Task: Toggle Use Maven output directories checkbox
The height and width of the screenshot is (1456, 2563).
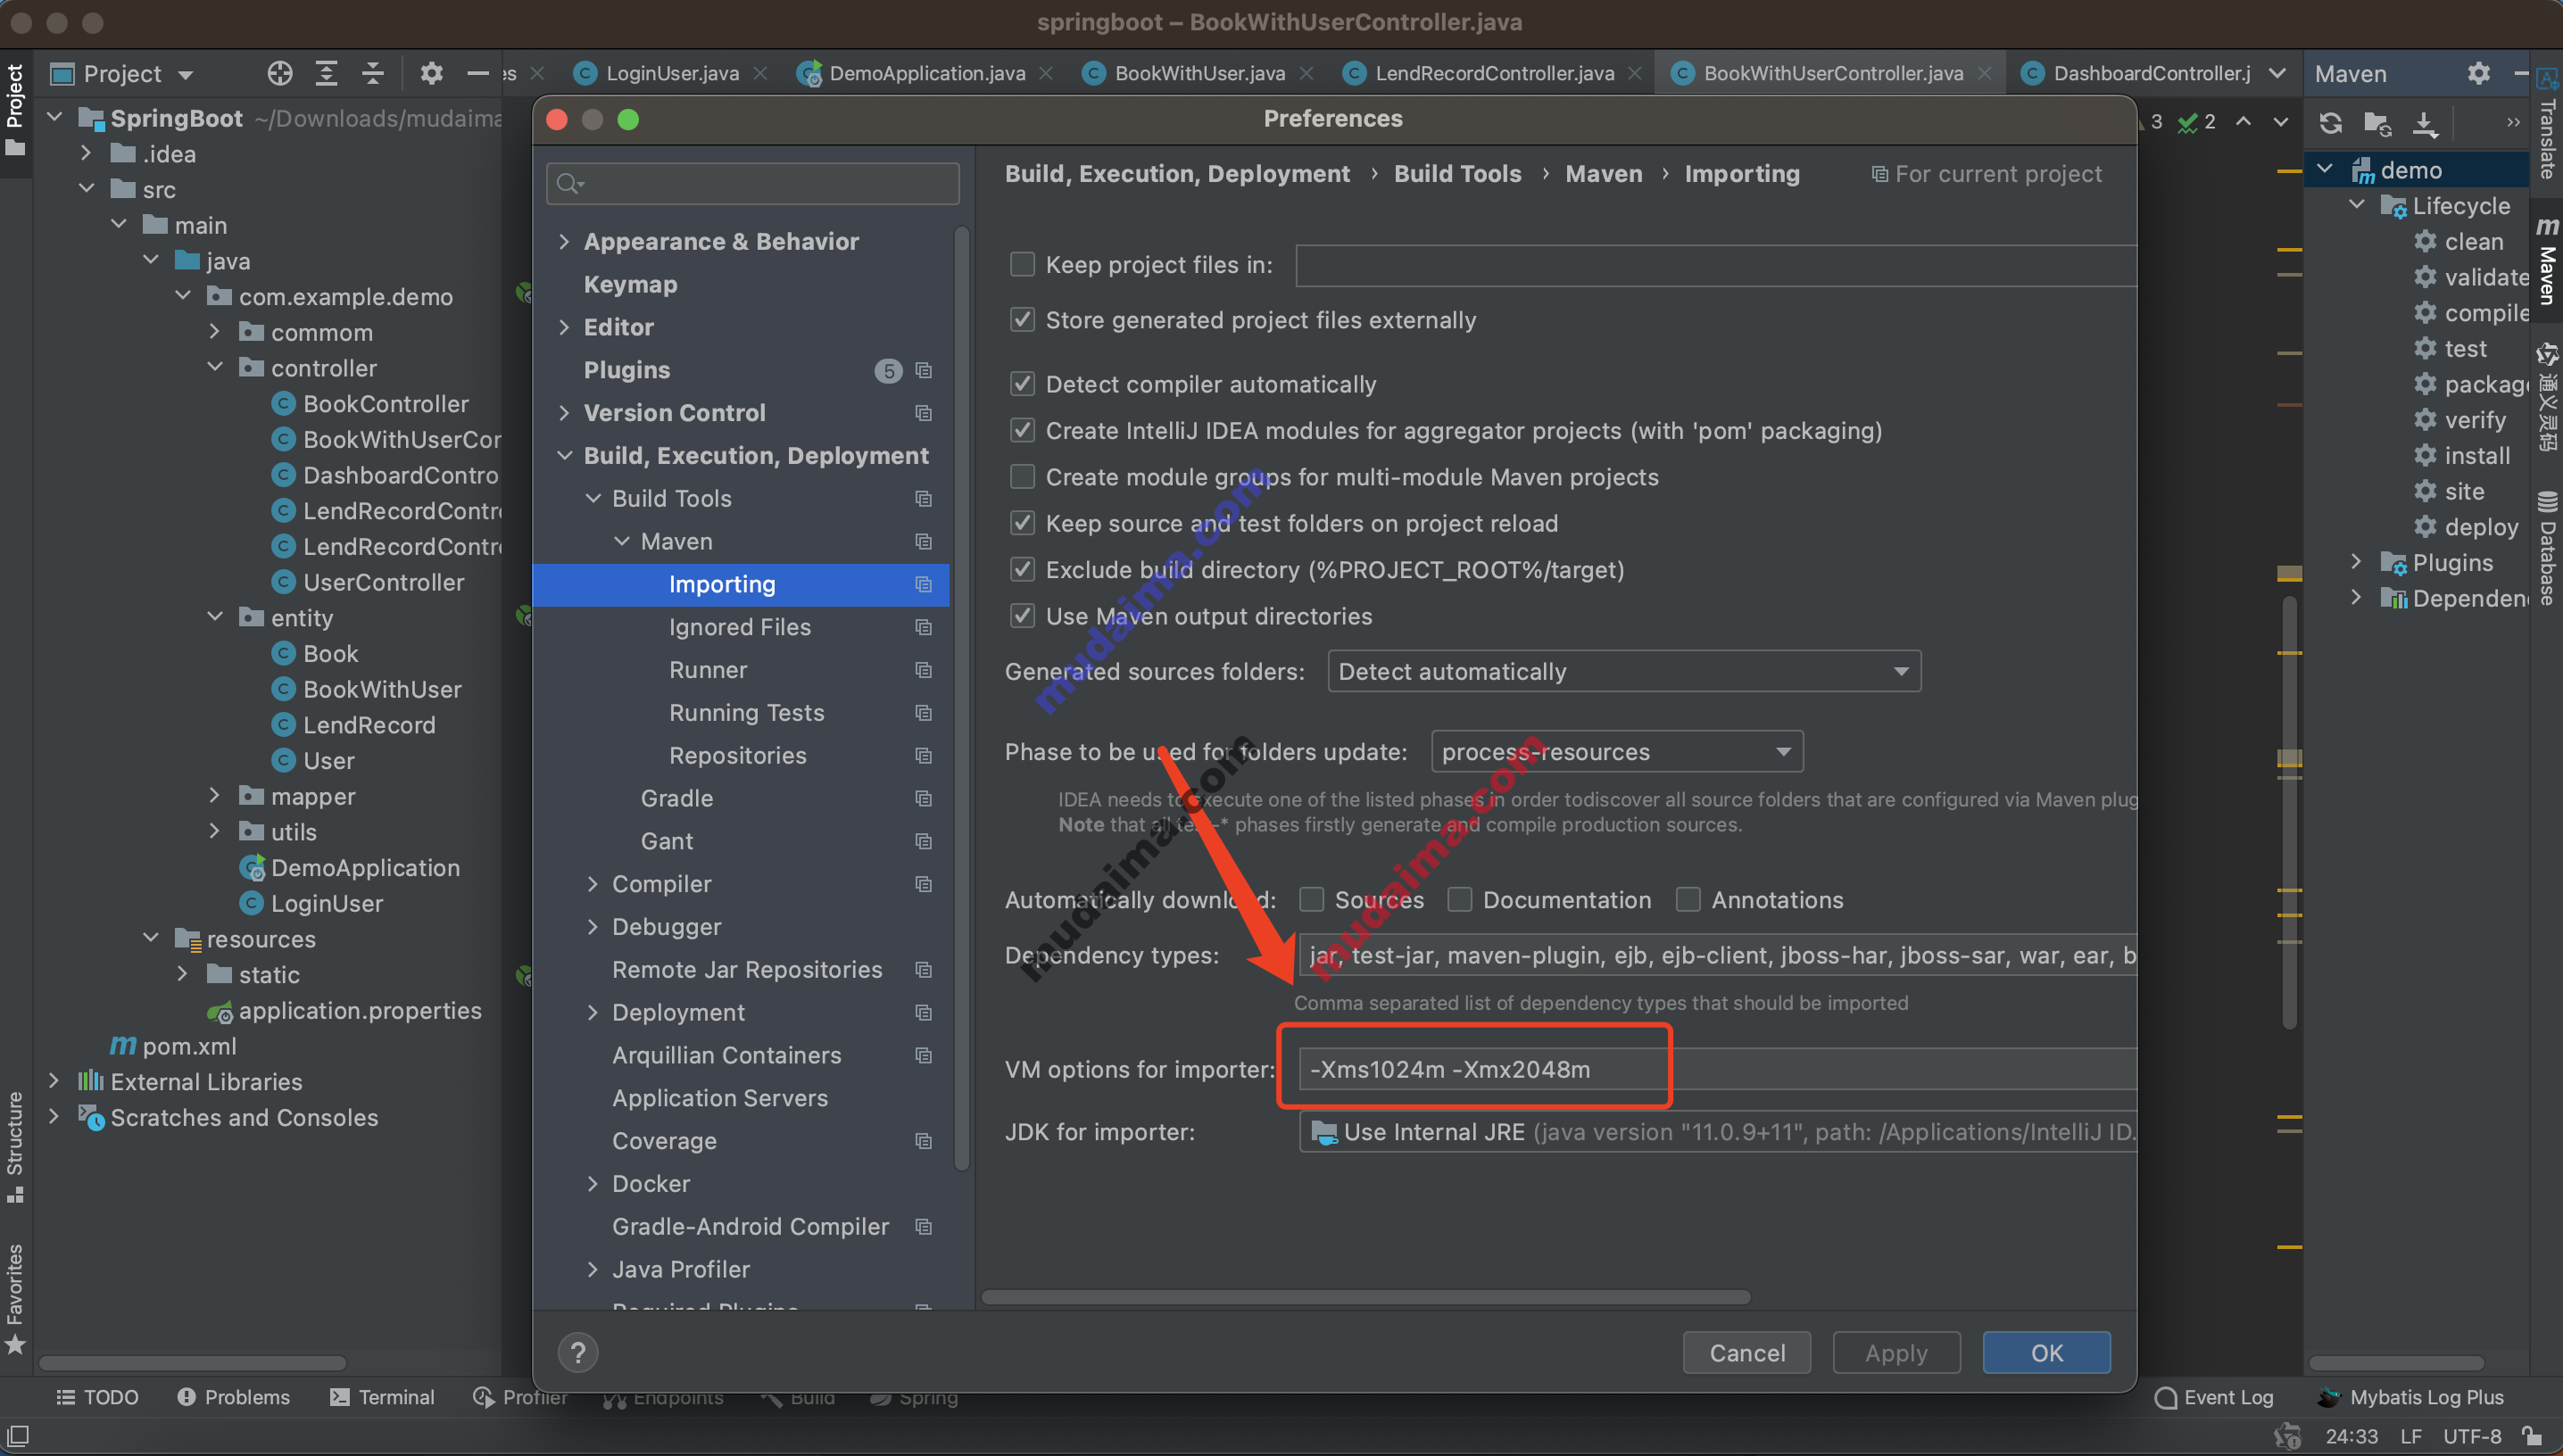Action: click(x=1021, y=615)
